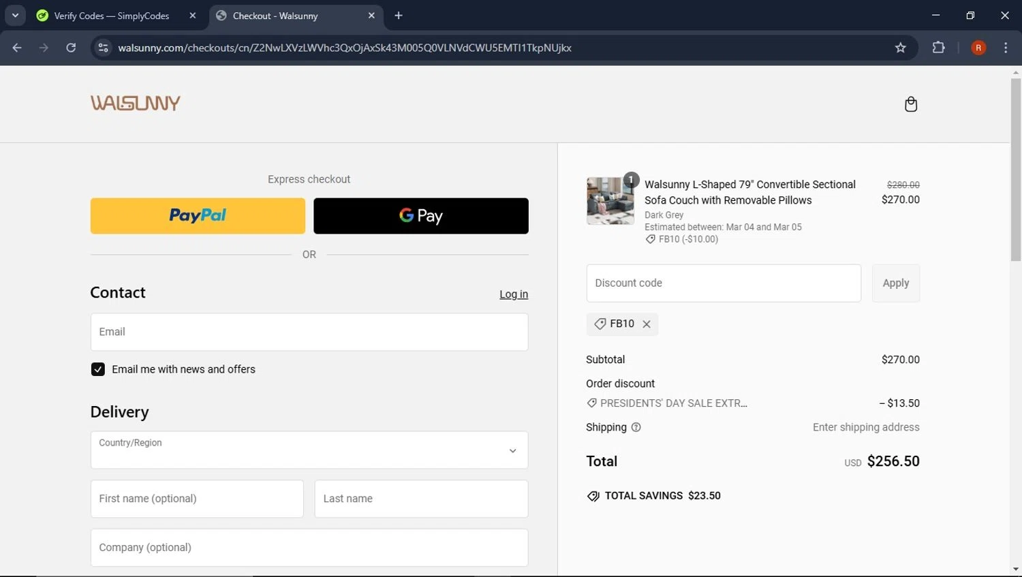Pay with PayPal express checkout

click(198, 216)
